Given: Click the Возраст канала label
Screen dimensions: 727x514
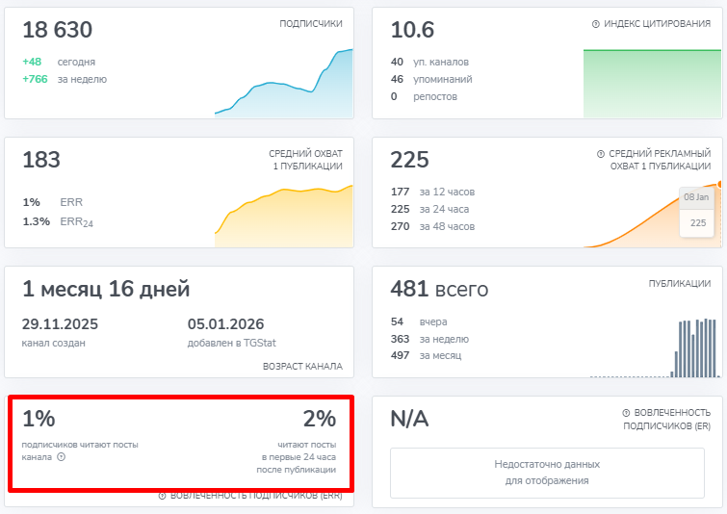Looking at the screenshot, I should click(x=302, y=367).
